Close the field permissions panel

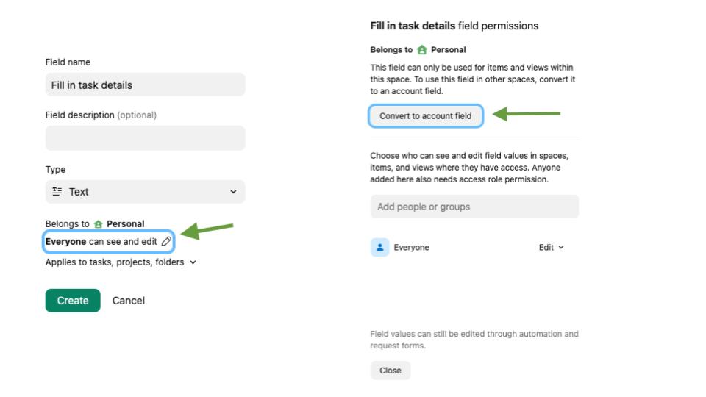391,371
